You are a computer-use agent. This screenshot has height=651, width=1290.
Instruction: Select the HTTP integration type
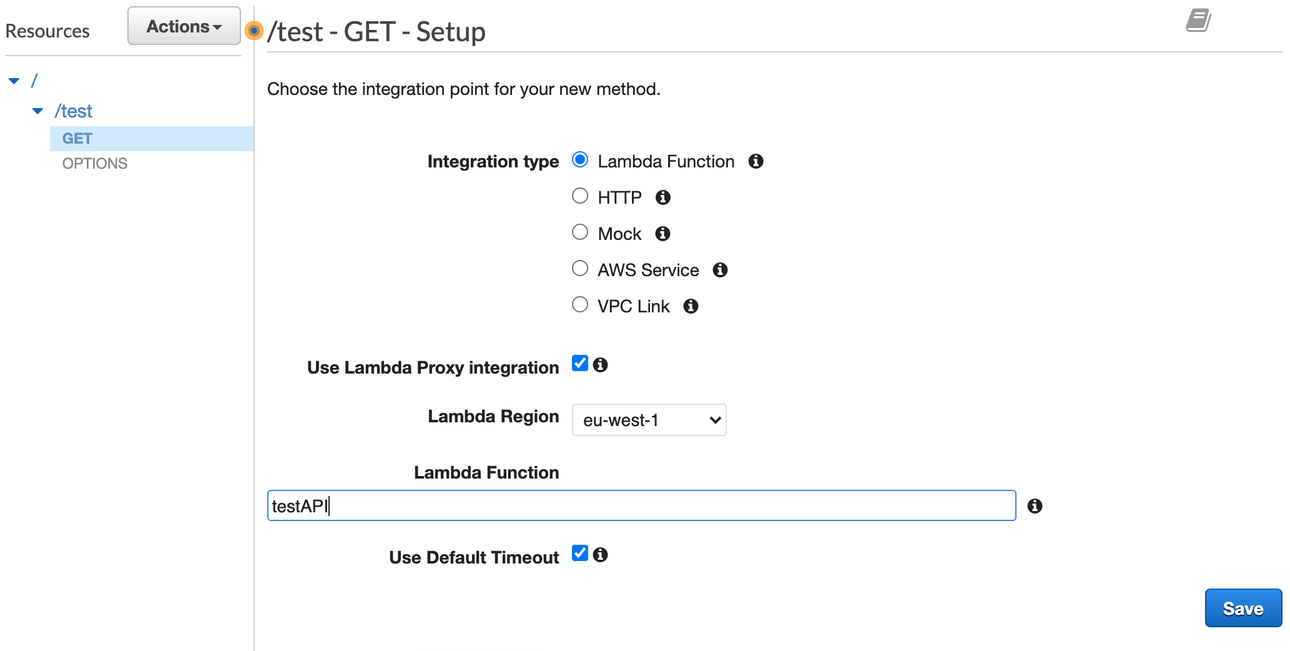[579, 196]
